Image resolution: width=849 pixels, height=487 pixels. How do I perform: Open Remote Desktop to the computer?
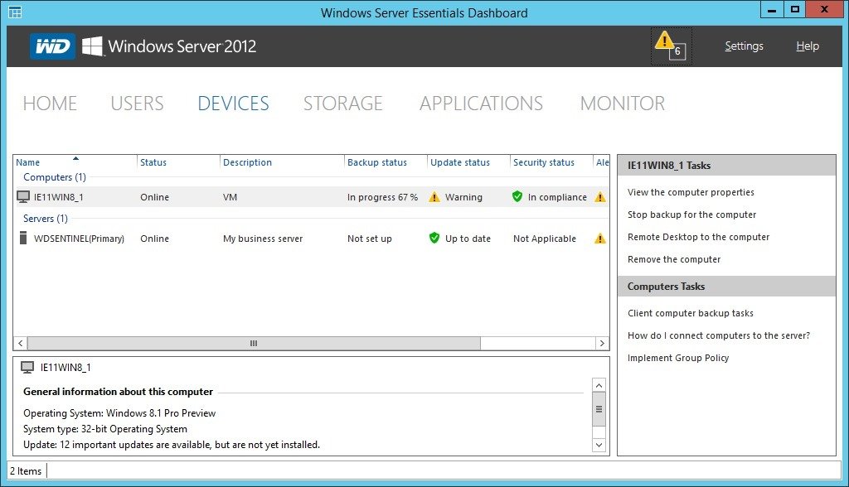698,237
